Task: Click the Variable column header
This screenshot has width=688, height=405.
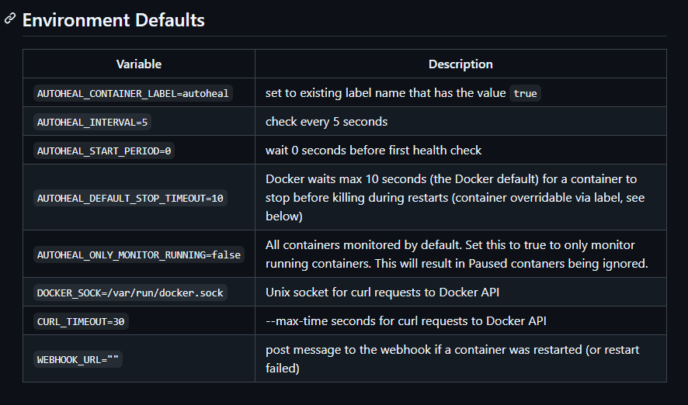Action: (139, 64)
